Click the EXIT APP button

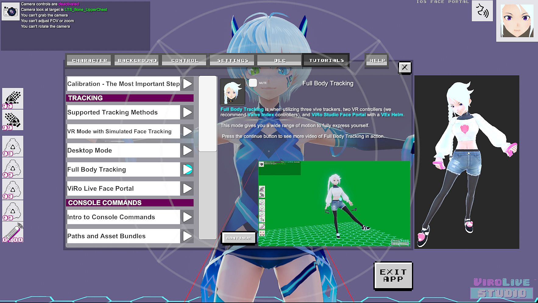(393, 276)
